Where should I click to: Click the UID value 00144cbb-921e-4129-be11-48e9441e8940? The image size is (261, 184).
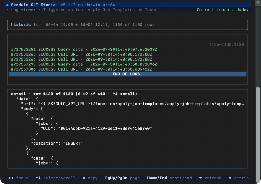point(105,128)
